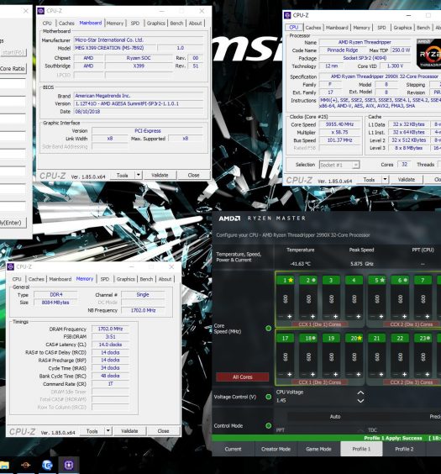Toggle the core 20 green tile

[x=354, y=338]
